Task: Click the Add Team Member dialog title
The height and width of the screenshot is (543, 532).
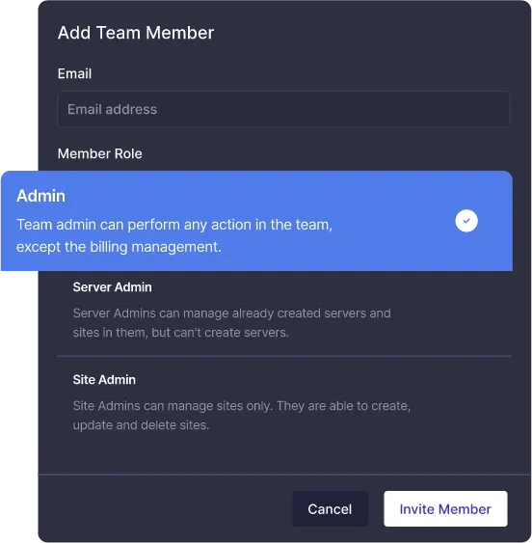Action: (136, 33)
